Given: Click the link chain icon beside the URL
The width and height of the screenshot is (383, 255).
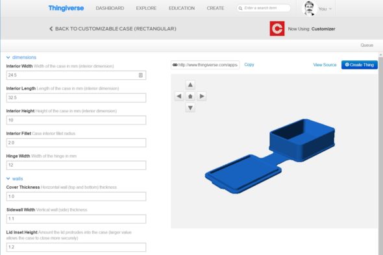Looking at the screenshot, I should pos(175,65).
